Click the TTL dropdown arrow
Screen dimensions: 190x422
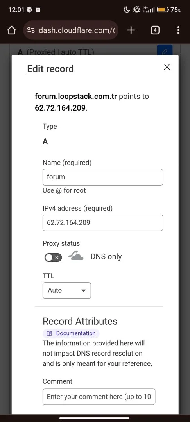pos(83,291)
